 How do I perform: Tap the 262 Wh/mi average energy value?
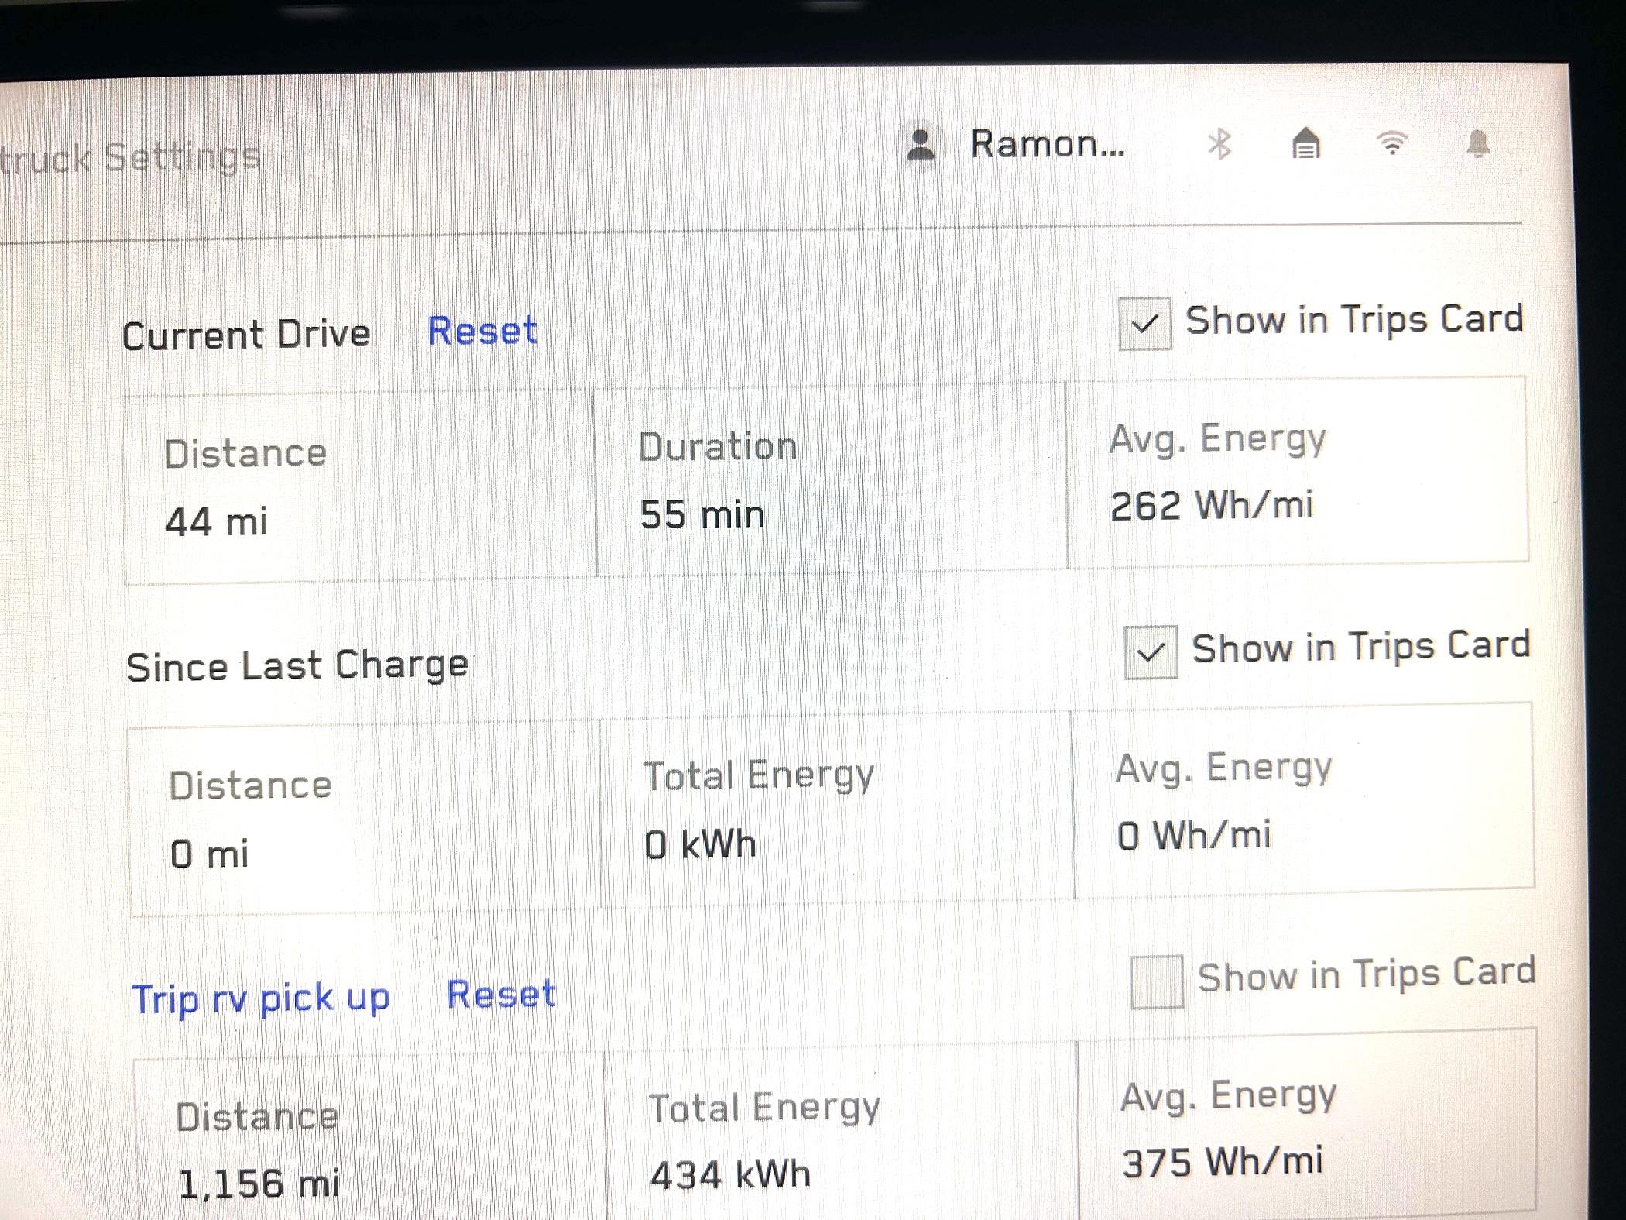[1212, 506]
